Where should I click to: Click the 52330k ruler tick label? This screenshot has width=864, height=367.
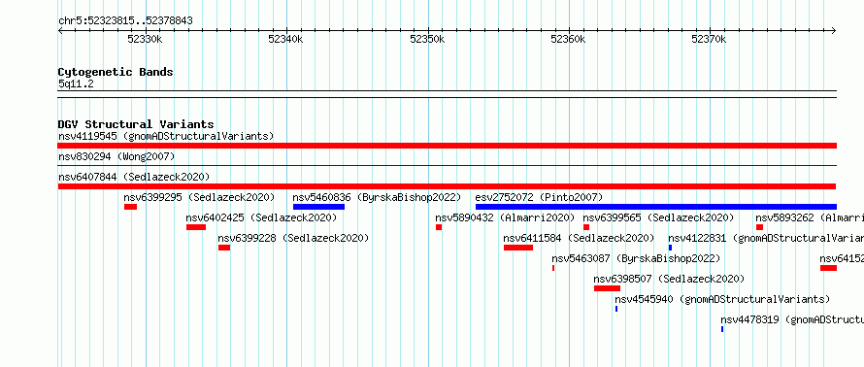(x=145, y=39)
